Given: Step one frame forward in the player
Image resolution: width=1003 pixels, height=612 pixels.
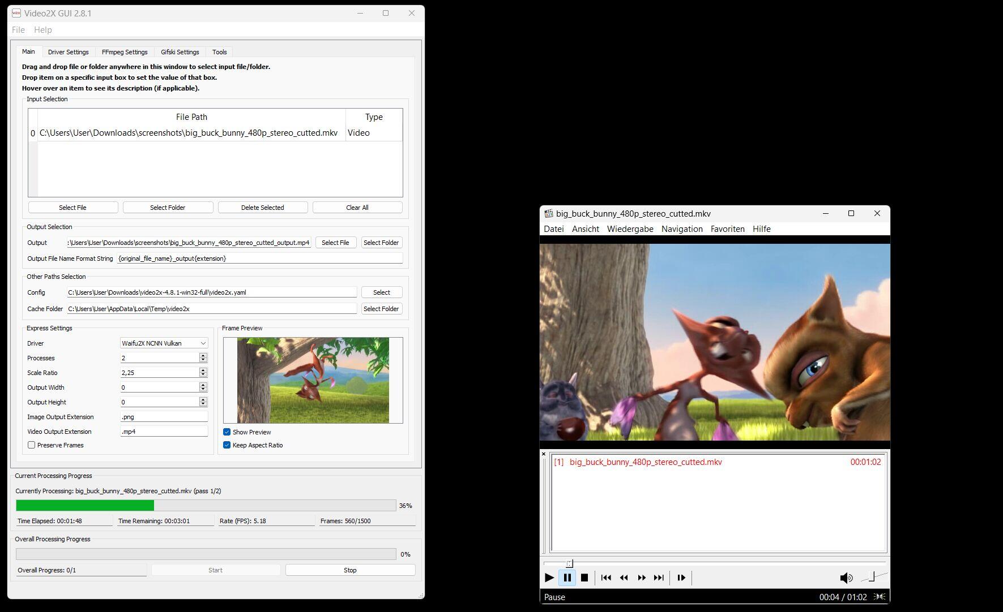Looking at the screenshot, I should point(681,577).
